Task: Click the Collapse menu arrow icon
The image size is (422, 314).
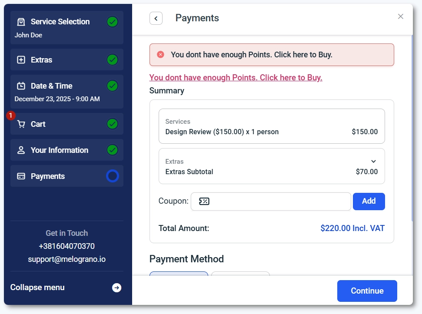Action: (x=116, y=288)
